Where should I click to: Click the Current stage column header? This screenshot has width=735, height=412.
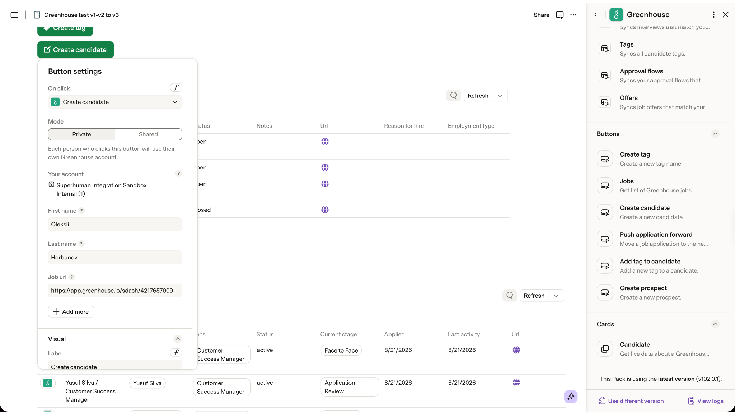pos(338,334)
